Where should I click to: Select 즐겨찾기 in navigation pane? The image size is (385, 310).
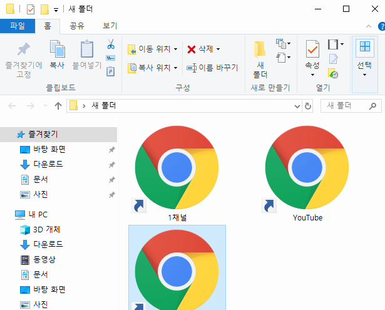58,135
